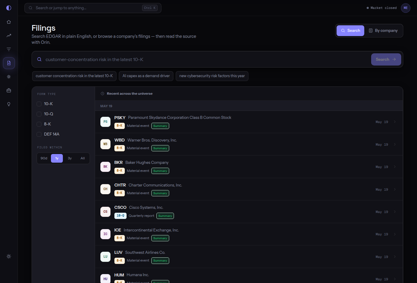
Task: Click the IC avatar for Intercontinental Exchange
Action: point(105,234)
